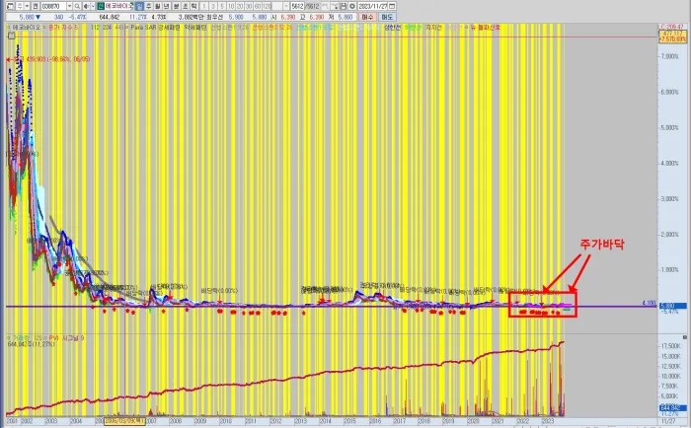Click the small box icon under chart legend

pos(11,36)
